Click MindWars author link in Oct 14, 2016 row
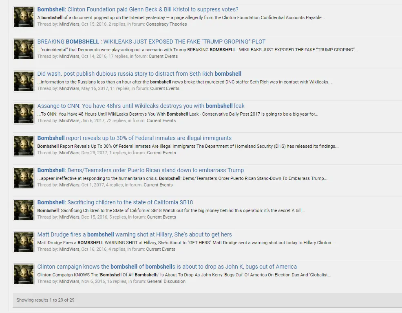 click(69, 56)
